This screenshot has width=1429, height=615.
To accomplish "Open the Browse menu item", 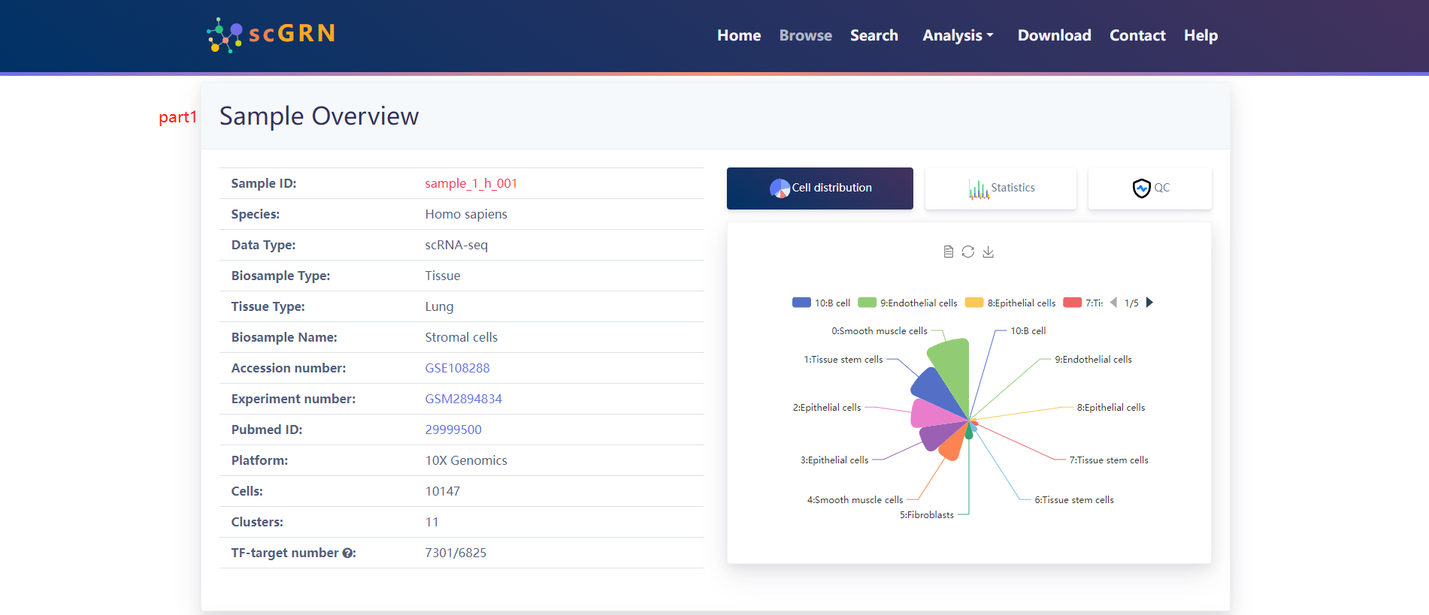I will click(806, 35).
